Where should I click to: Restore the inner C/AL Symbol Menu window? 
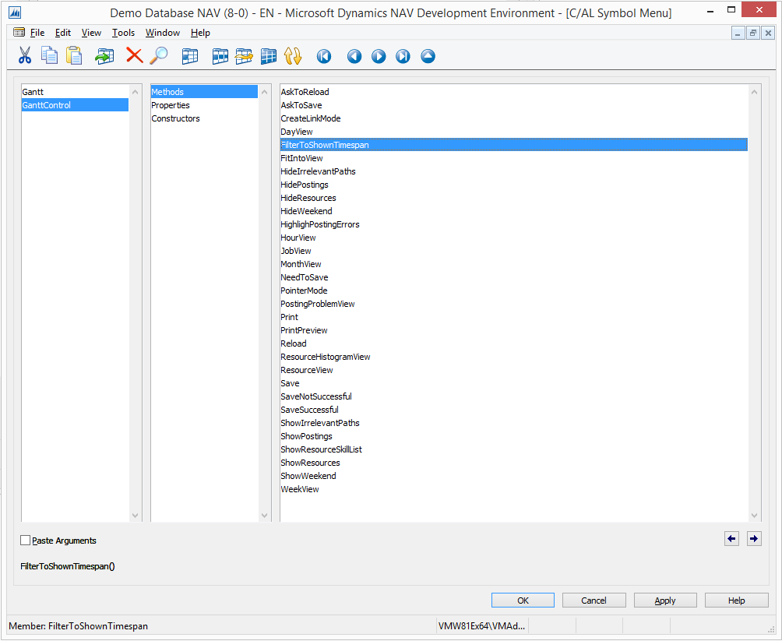[753, 33]
